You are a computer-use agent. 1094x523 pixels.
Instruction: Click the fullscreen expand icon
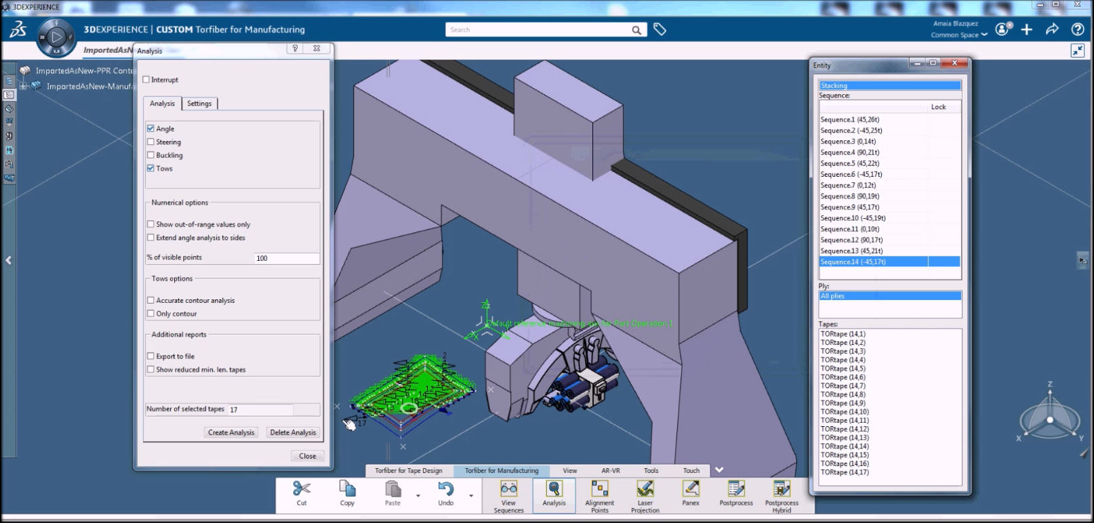1078,51
